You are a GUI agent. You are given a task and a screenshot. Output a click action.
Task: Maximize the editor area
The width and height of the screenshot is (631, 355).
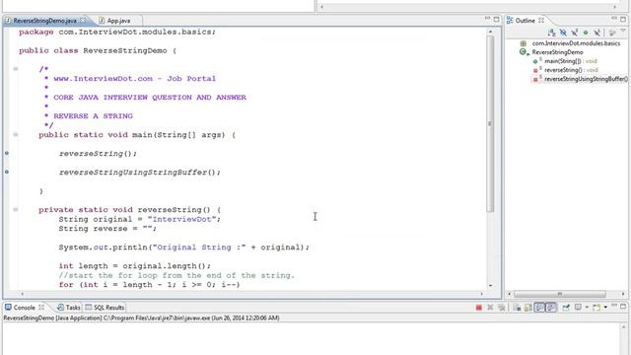[497, 20]
